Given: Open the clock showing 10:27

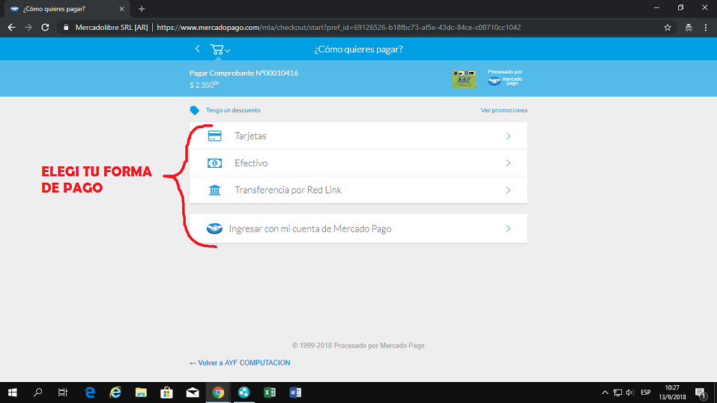Looking at the screenshot, I should click(672, 393).
